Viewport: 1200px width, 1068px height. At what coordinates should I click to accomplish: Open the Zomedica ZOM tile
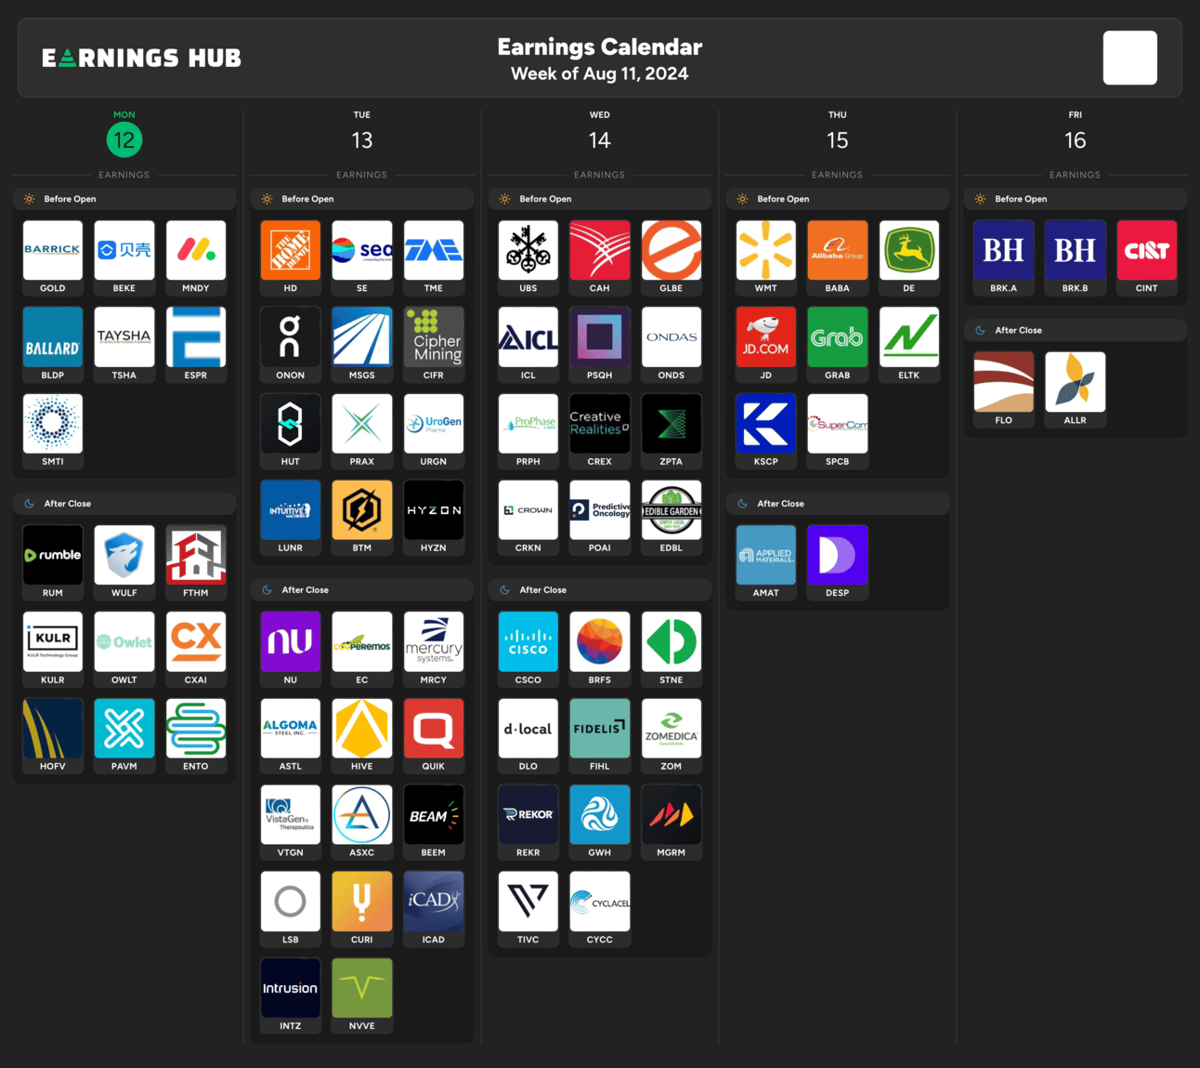(672, 735)
